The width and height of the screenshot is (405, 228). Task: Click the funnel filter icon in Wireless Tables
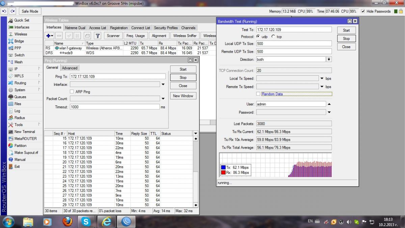(98, 36)
